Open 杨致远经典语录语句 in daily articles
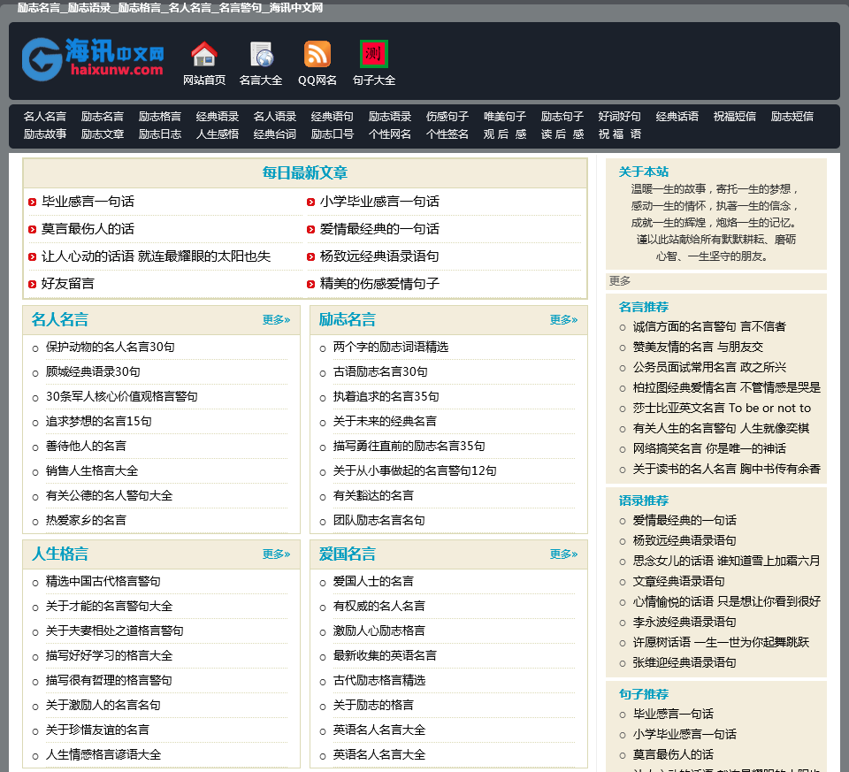This screenshot has width=849, height=772. click(x=379, y=256)
